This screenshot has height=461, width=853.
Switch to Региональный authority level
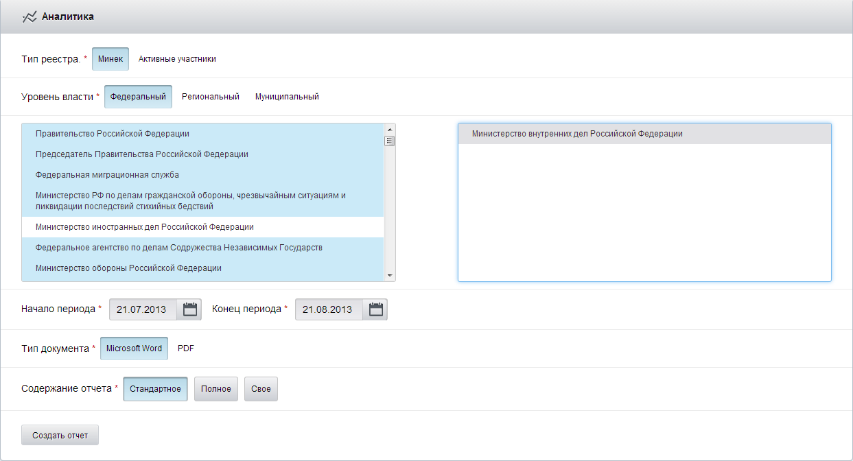[x=210, y=97]
